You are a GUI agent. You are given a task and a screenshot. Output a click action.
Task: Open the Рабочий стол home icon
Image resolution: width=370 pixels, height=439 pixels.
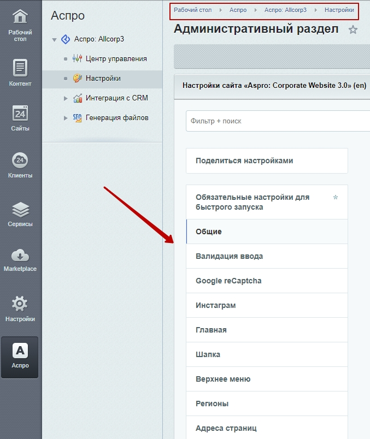point(20,16)
